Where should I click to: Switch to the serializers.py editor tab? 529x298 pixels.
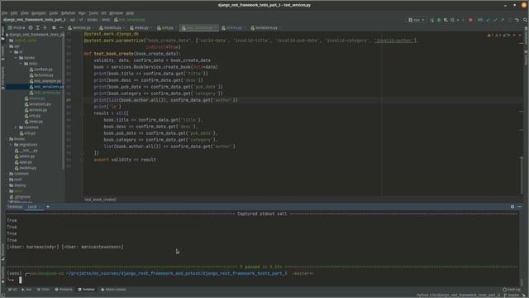[266, 27]
